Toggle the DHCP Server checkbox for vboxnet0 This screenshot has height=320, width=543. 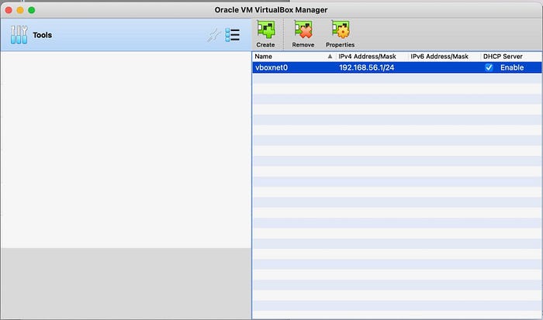[489, 67]
